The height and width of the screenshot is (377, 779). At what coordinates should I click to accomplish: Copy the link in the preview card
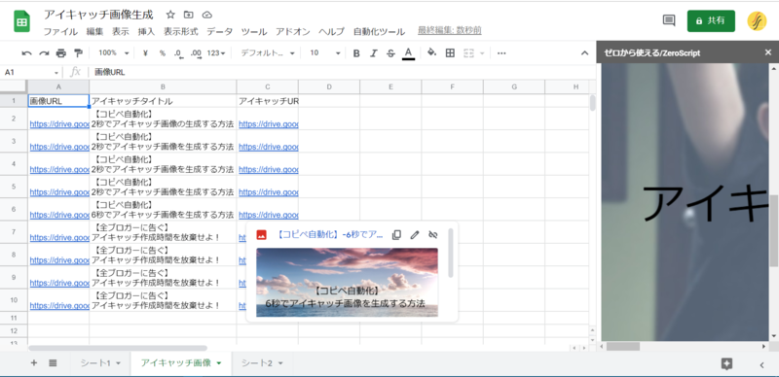[396, 234]
